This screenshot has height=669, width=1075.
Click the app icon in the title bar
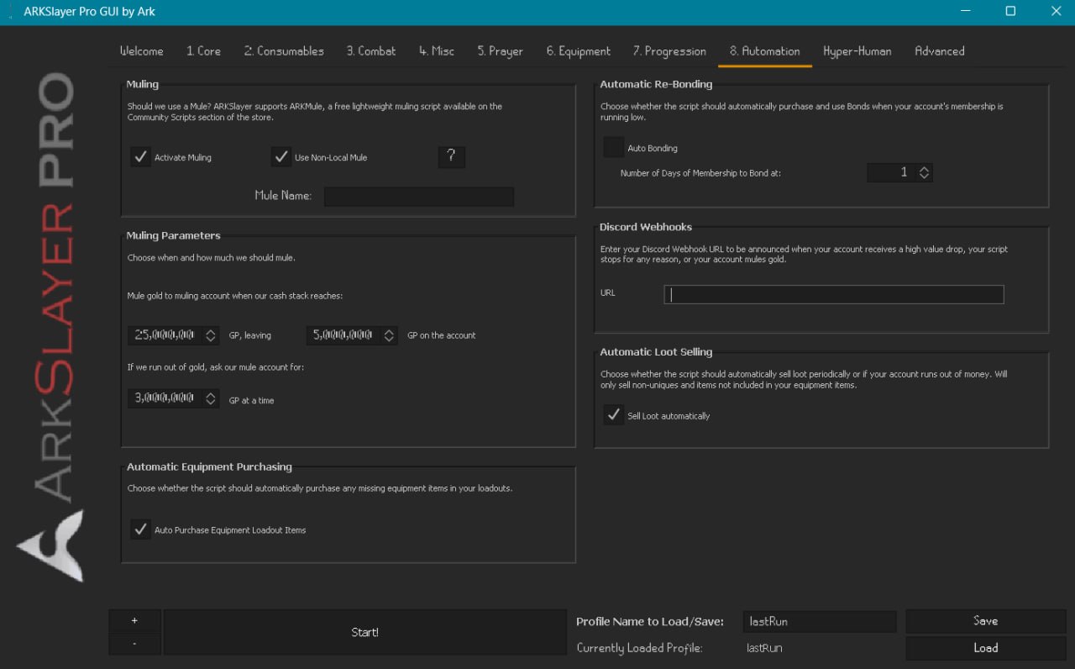coord(9,12)
